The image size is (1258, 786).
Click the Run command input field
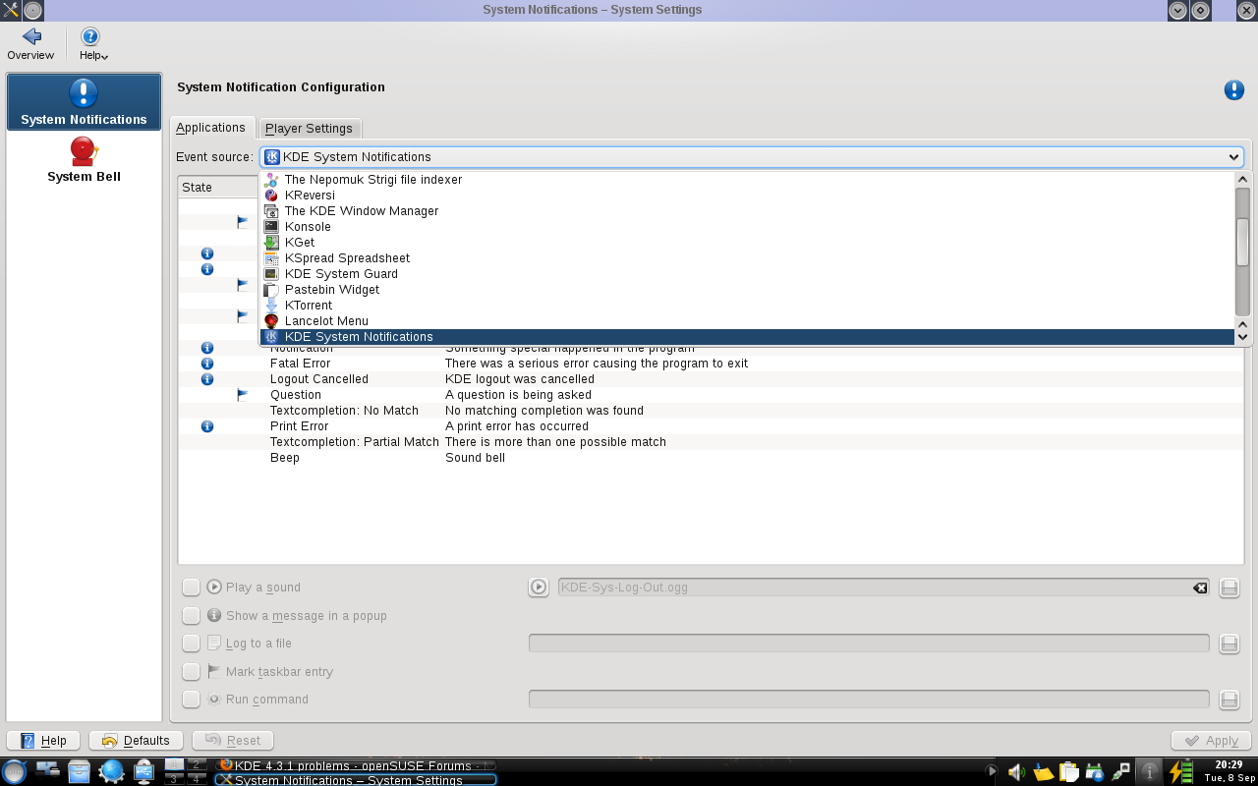[x=869, y=700]
